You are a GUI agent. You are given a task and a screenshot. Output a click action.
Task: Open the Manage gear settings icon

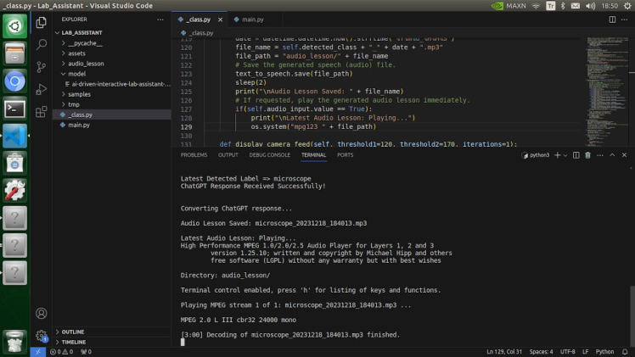[41, 336]
